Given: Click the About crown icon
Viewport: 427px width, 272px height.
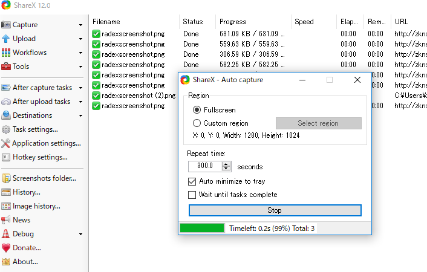Looking at the screenshot, I should (5, 262).
